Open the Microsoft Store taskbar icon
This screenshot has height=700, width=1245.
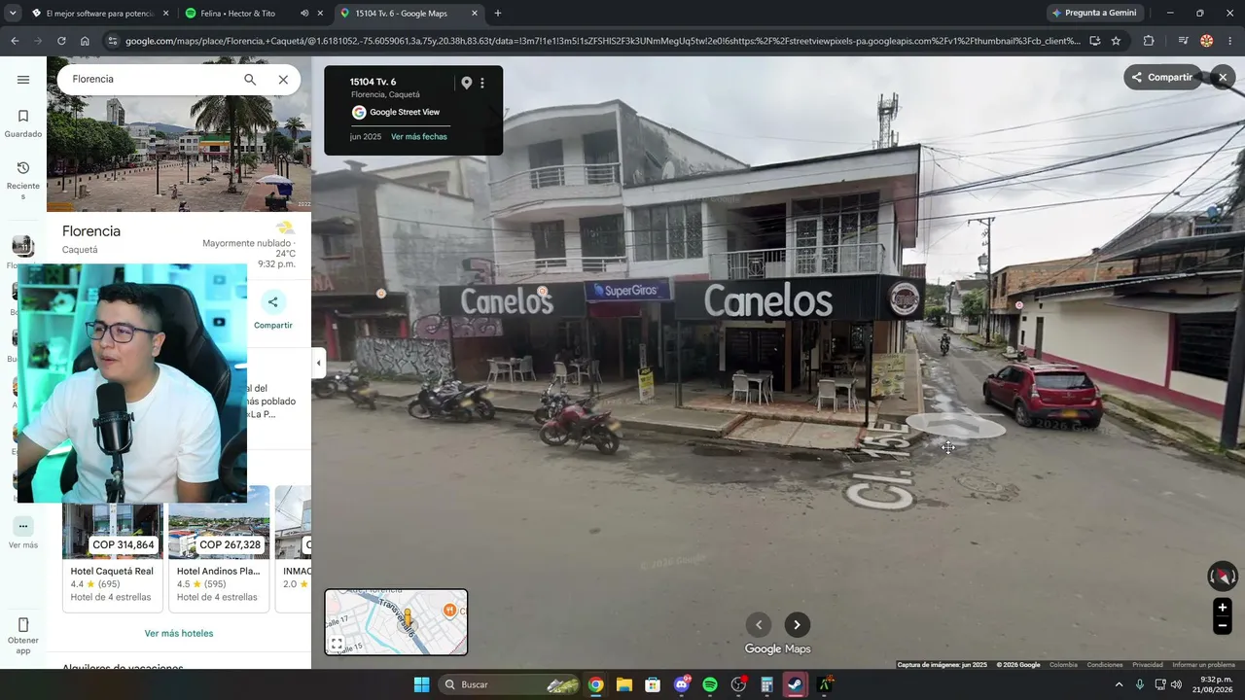coord(653,684)
